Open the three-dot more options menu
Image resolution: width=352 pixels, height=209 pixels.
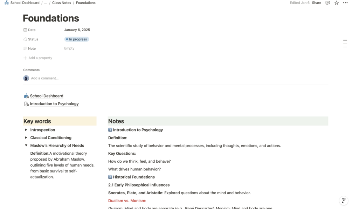(345, 3)
